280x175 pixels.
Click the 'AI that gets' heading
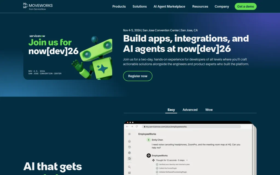[x=52, y=167]
